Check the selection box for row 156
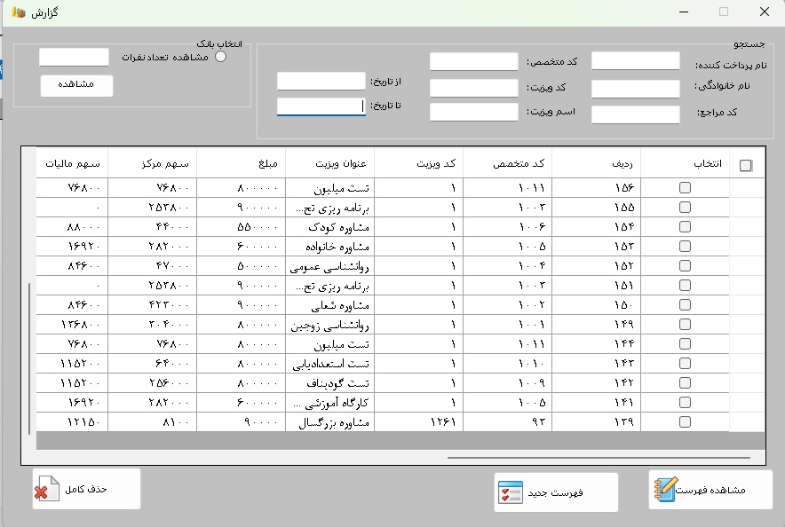 (x=685, y=188)
